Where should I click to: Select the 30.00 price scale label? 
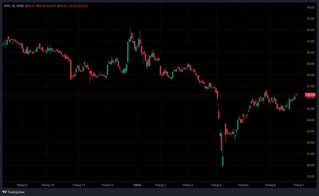(x=311, y=52)
